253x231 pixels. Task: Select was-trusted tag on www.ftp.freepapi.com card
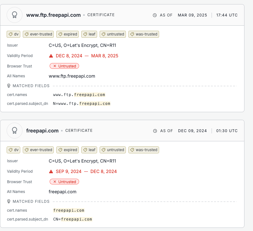(x=144, y=34)
